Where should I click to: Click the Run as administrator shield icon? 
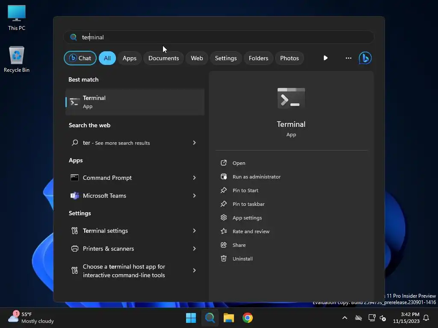tap(223, 176)
